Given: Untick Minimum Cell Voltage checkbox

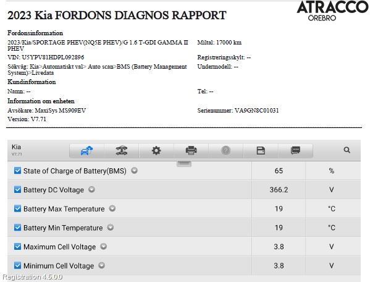Looking at the screenshot, I should [x=17, y=265].
